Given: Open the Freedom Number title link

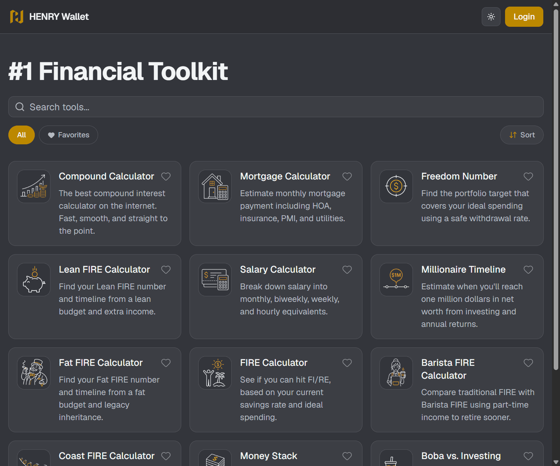Looking at the screenshot, I should pos(459,176).
